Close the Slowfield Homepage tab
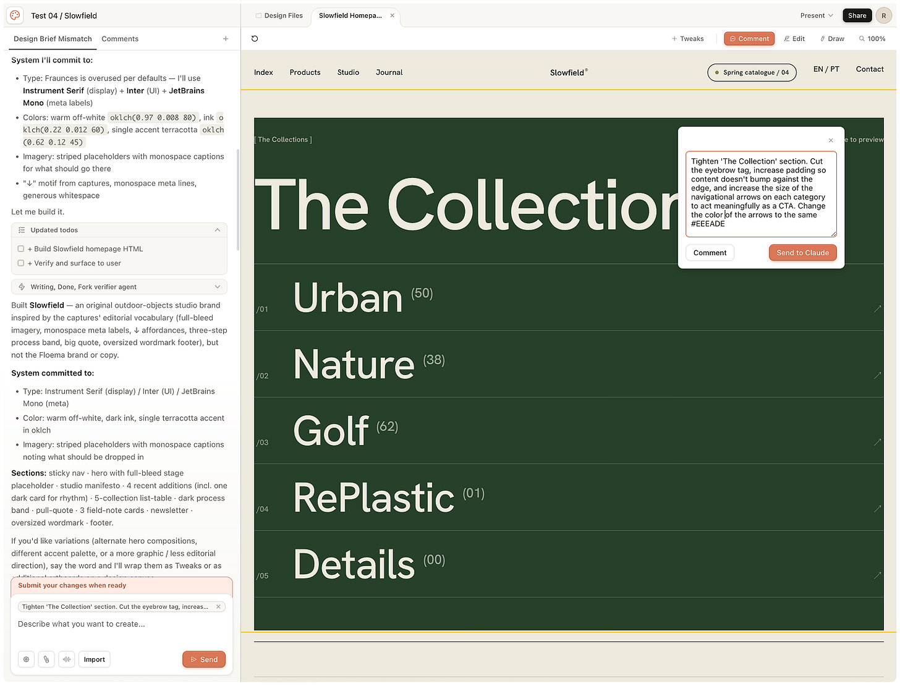This screenshot has width=900, height=686. [393, 15]
